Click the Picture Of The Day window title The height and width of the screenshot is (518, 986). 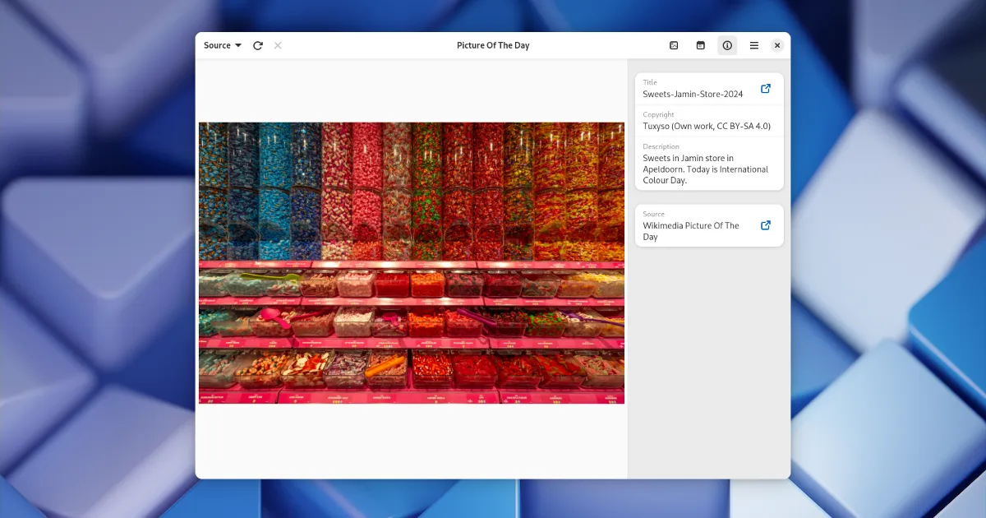(x=493, y=45)
